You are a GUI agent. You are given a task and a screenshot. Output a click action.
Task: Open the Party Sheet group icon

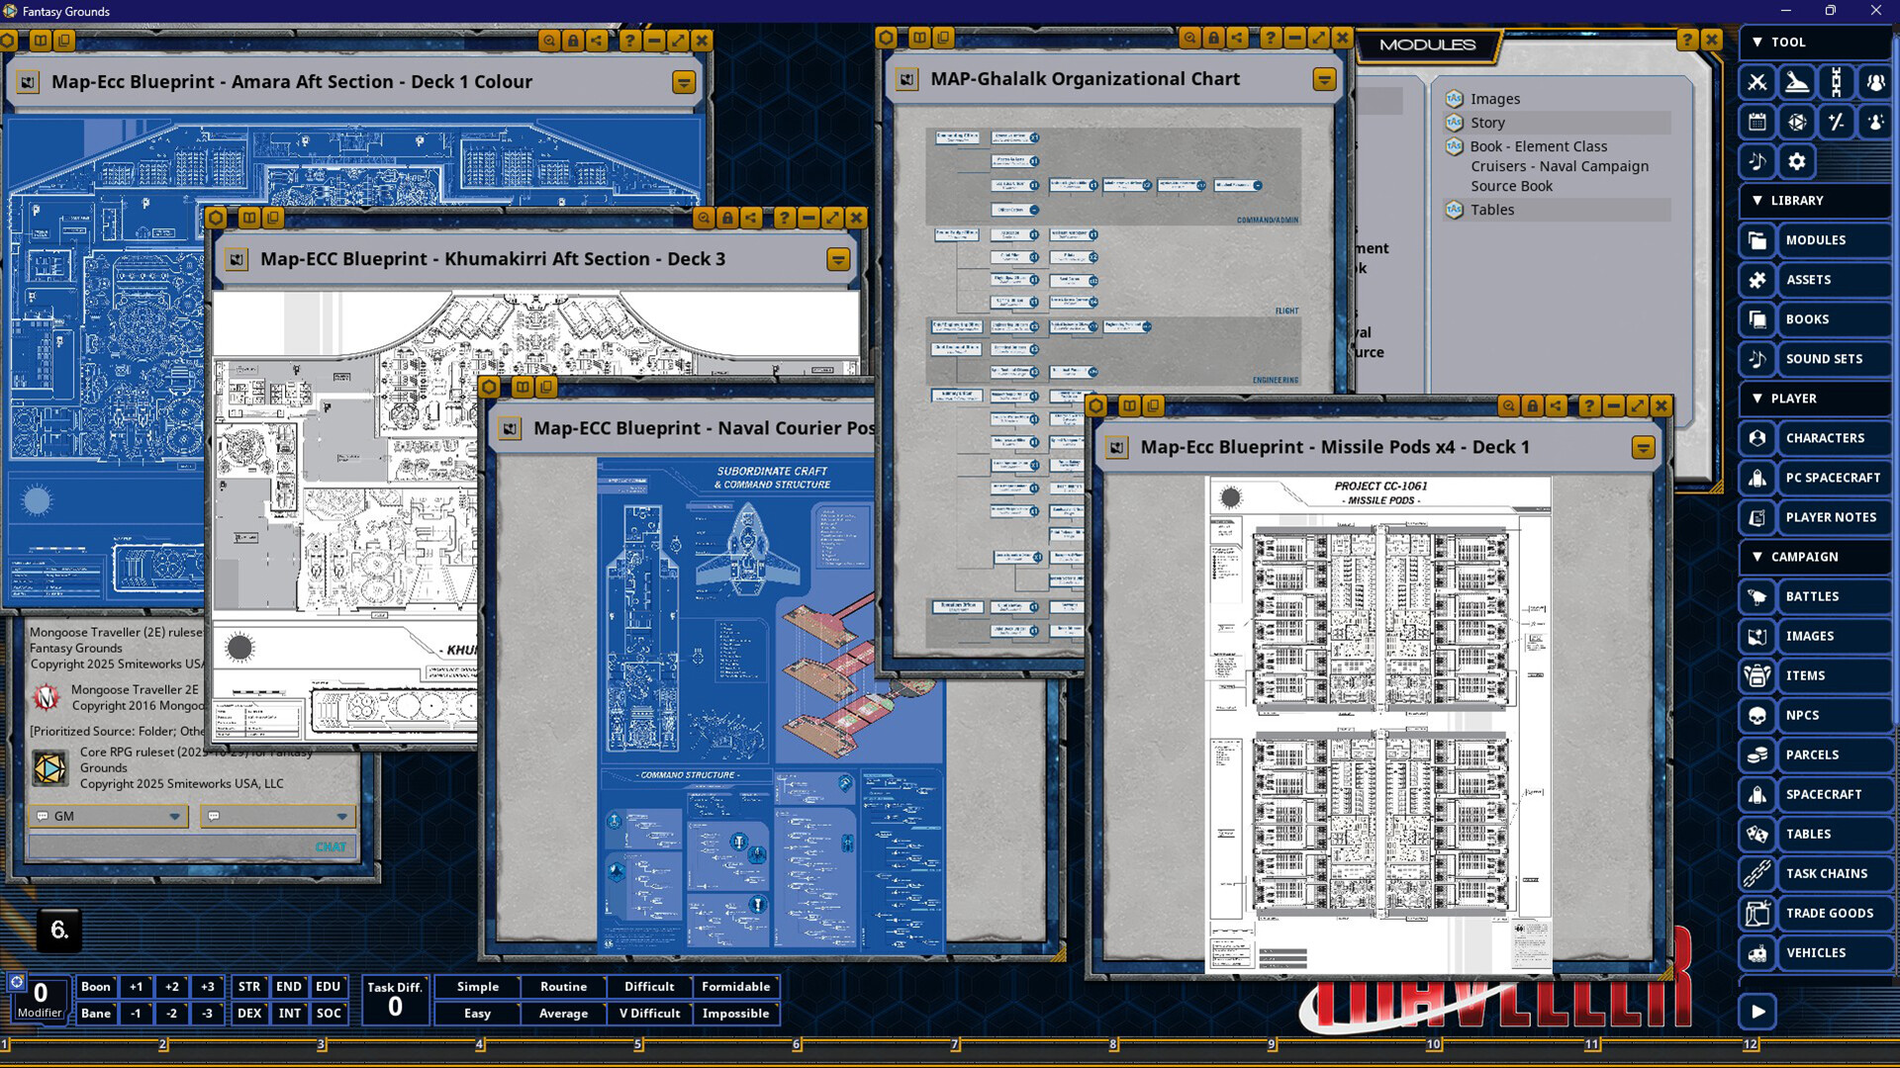click(1876, 82)
